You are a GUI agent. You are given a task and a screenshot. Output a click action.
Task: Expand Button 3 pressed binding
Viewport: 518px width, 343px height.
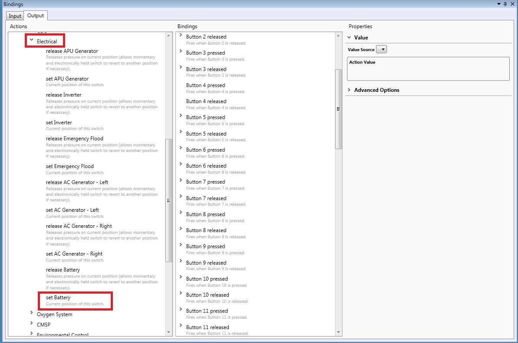(x=181, y=51)
